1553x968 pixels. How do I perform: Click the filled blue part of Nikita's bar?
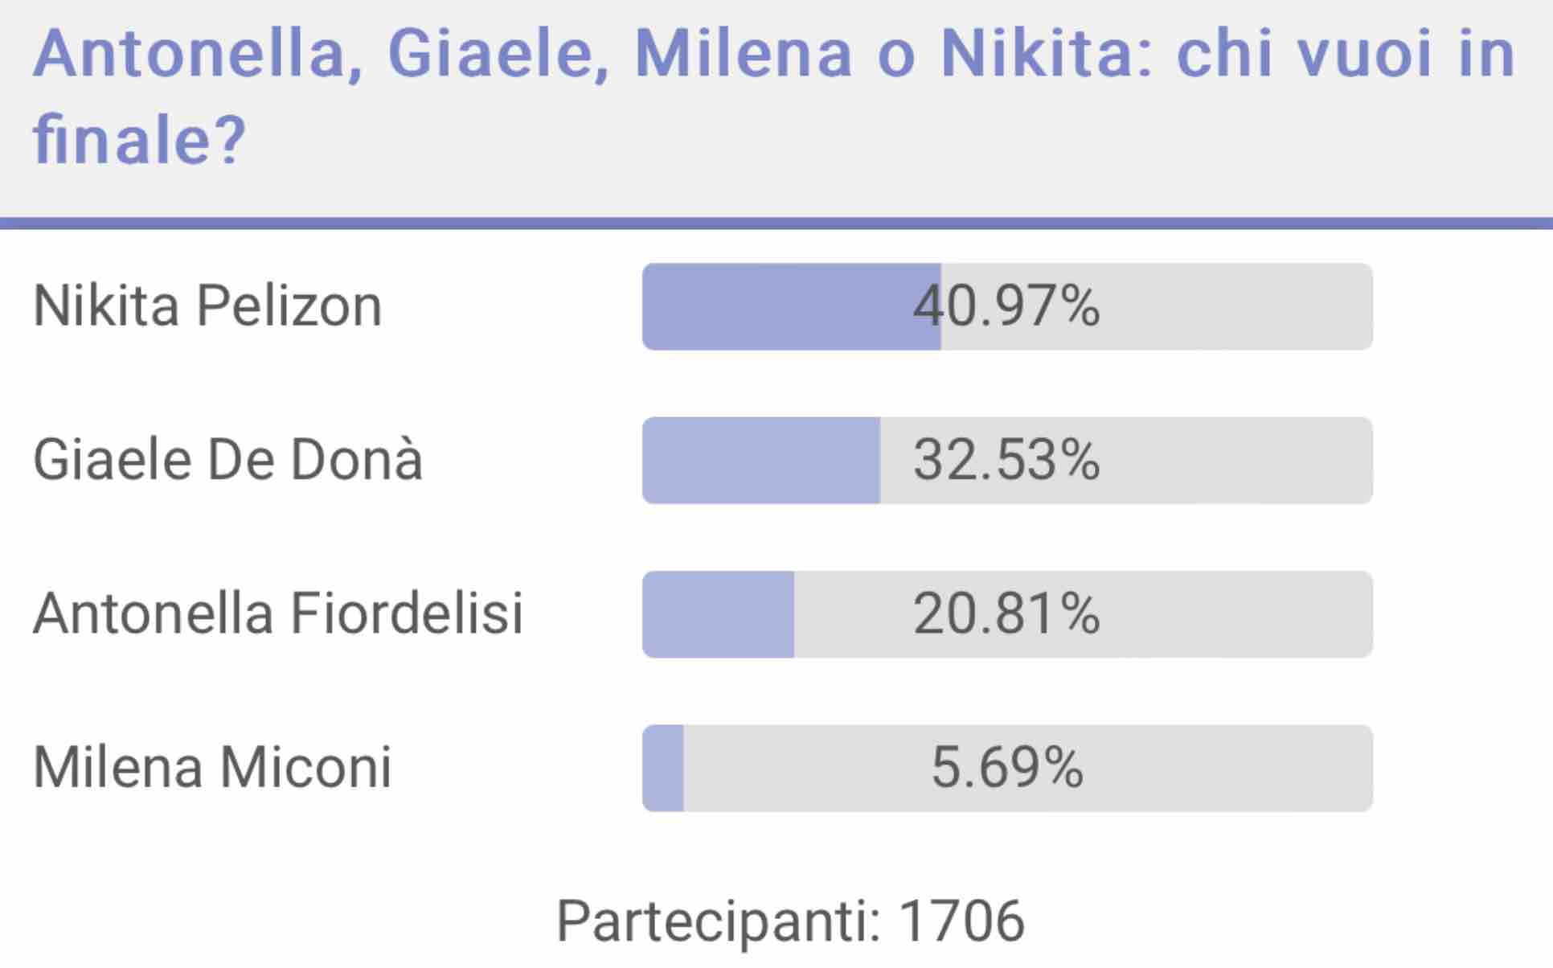[x=792, y=306]
